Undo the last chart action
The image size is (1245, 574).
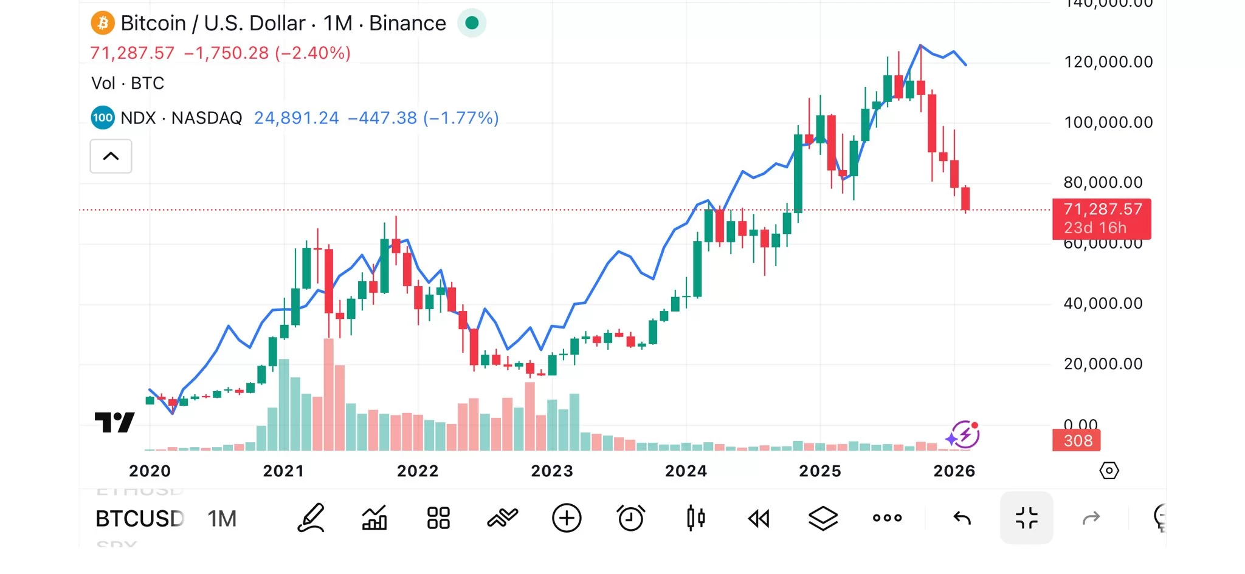962,518
